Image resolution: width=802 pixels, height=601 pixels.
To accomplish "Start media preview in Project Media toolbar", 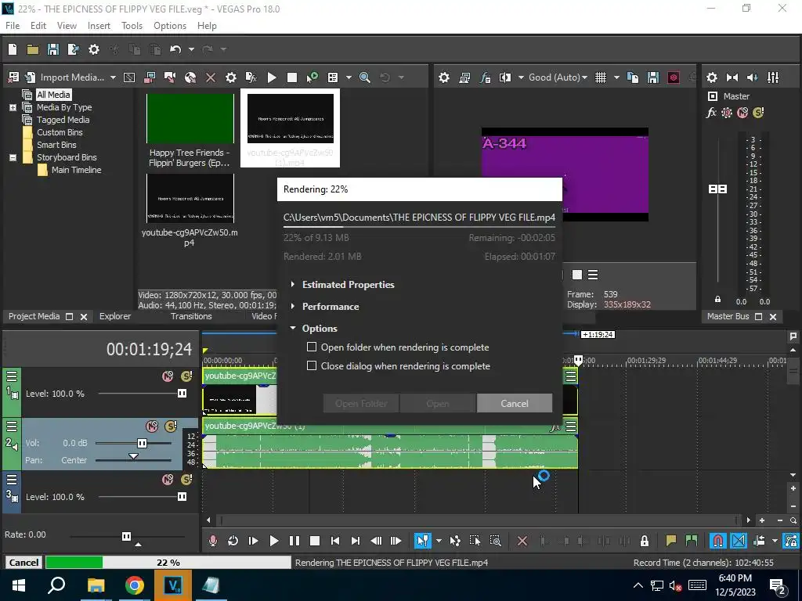I will click(x=272, y=77).
